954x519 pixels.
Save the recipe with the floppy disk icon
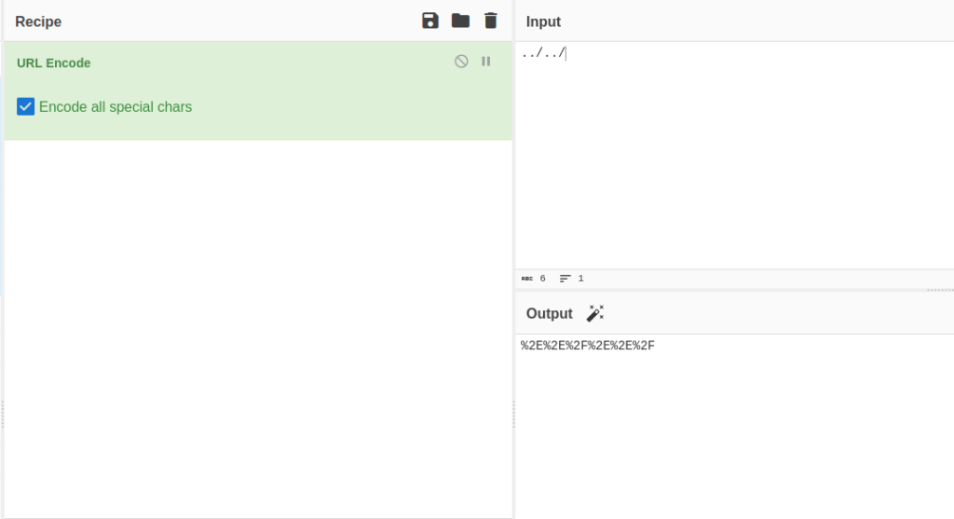430,20
